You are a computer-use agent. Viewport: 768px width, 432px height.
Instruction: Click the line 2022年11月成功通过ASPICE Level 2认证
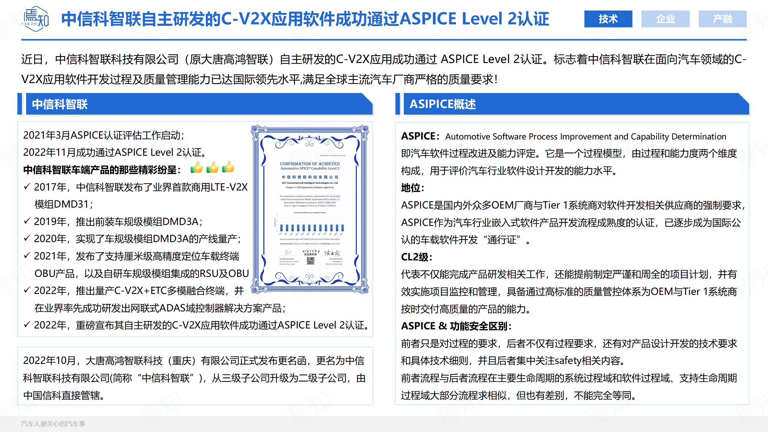115,152
